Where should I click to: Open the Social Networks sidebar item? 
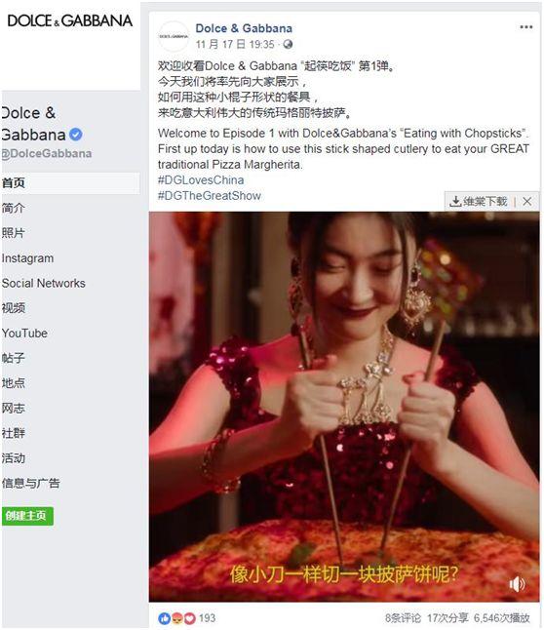(44, 283)
